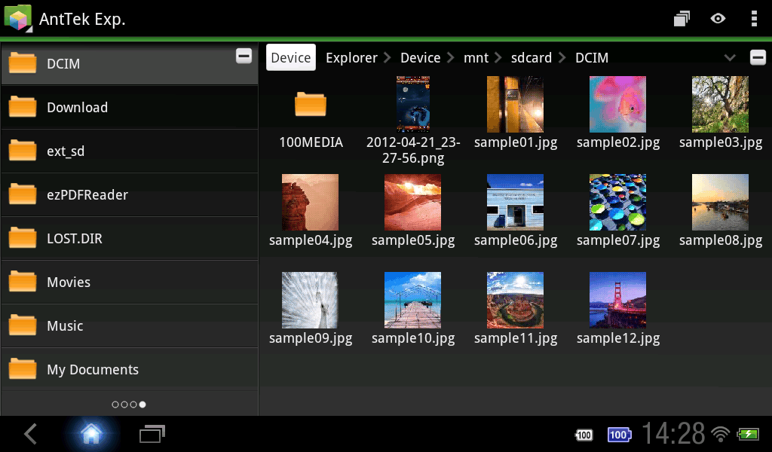Open sample11.jpg horseshoe bend thumbnail
Image resolution: width=772 pixels, height=452 pixels.
(515, 300)
